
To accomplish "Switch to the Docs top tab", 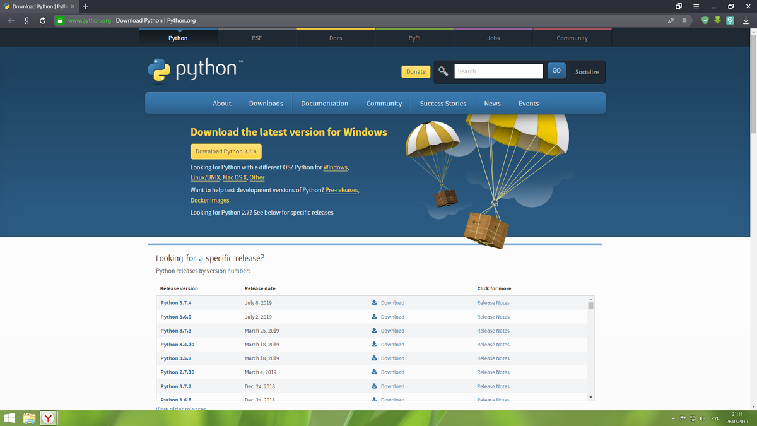I will (336, 38).
